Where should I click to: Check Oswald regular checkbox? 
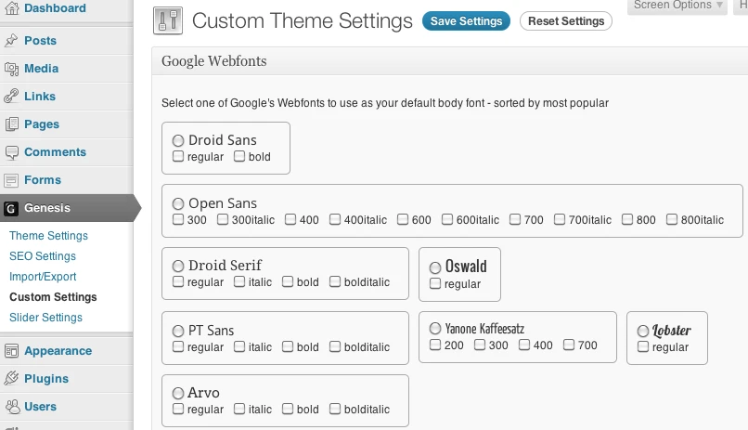tap(435, 283)
